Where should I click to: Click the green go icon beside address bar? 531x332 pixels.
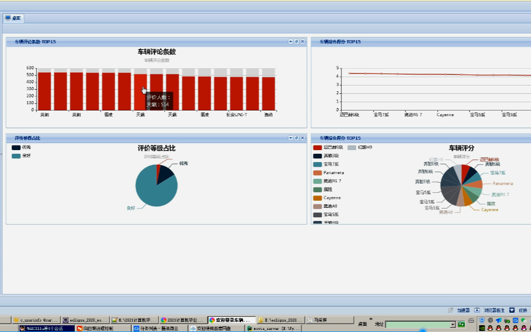(461, 324)
